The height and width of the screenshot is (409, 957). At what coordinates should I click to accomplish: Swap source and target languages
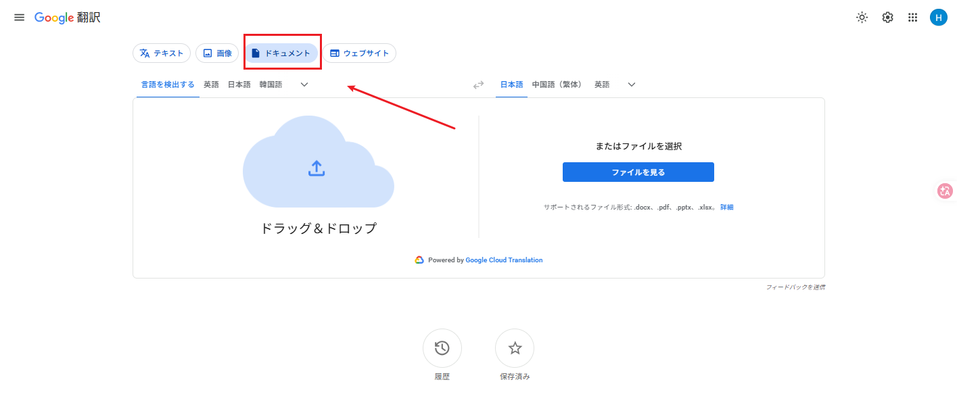[x=478, y=85]
